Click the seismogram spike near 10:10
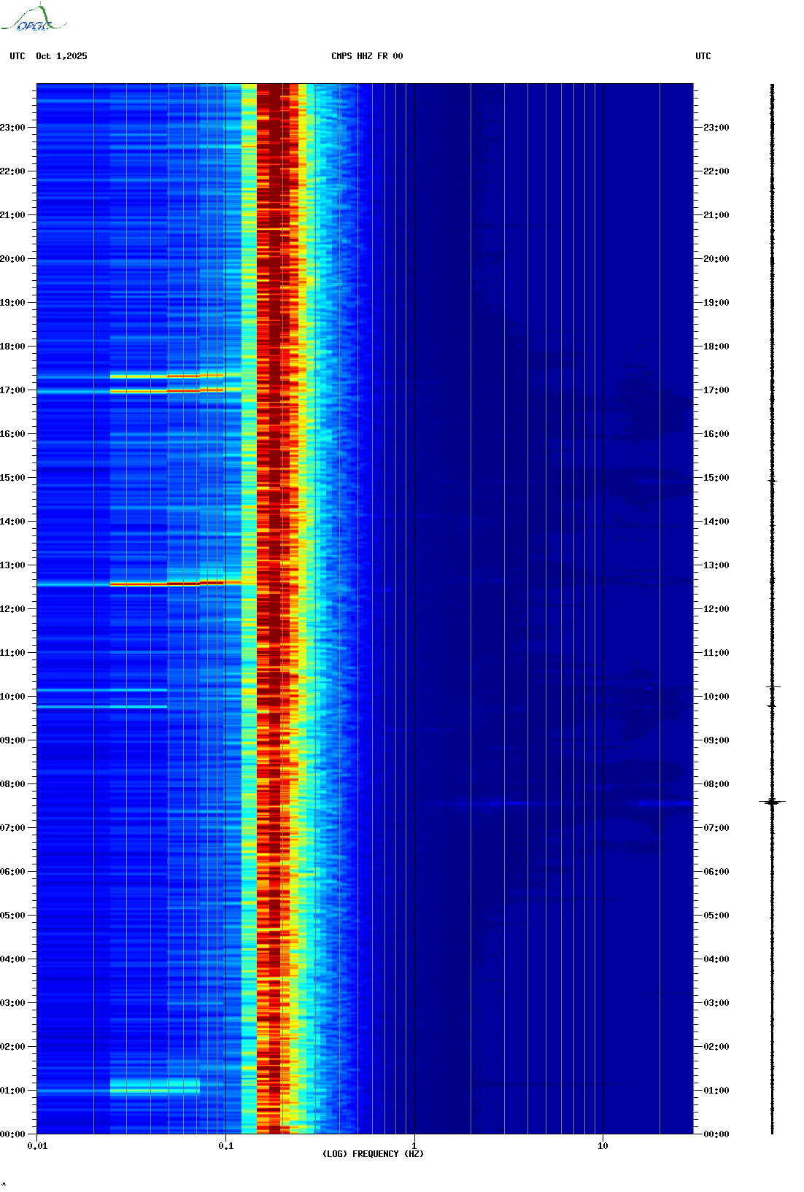 pyautogui.click(x=773, y=686)
